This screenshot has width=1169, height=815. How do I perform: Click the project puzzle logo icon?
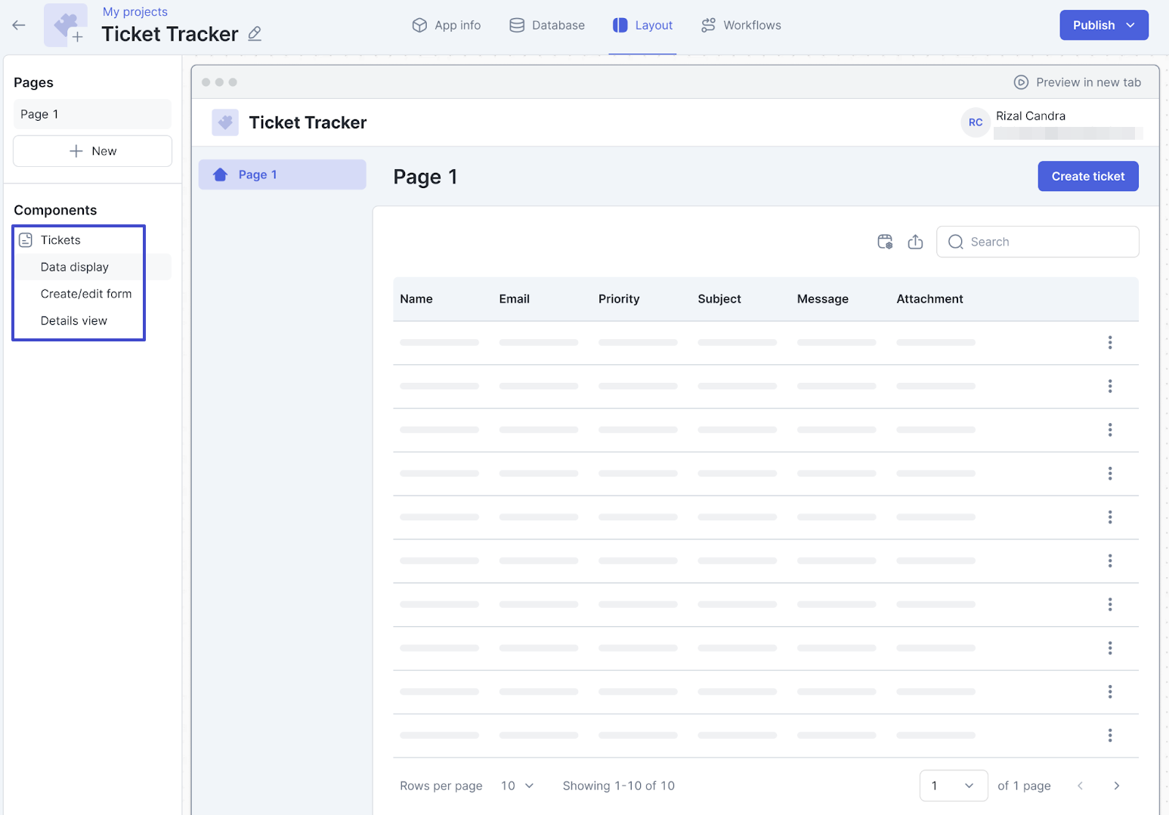click(x=66, y=25)
